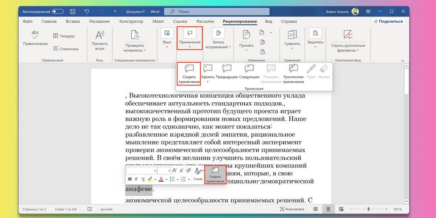The height and width of the screenshot is (218, 436).
Task: Click the Правописание spell check icon
Action: pos(35,36)
